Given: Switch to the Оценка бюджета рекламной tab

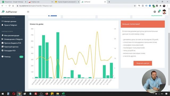Looking at the screenshot, I should 67,2.
